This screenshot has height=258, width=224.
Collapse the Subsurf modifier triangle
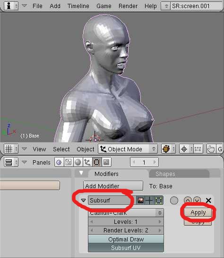pos(84,200)
